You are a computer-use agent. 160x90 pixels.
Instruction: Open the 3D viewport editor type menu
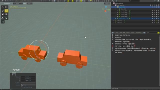click(2, 1)
